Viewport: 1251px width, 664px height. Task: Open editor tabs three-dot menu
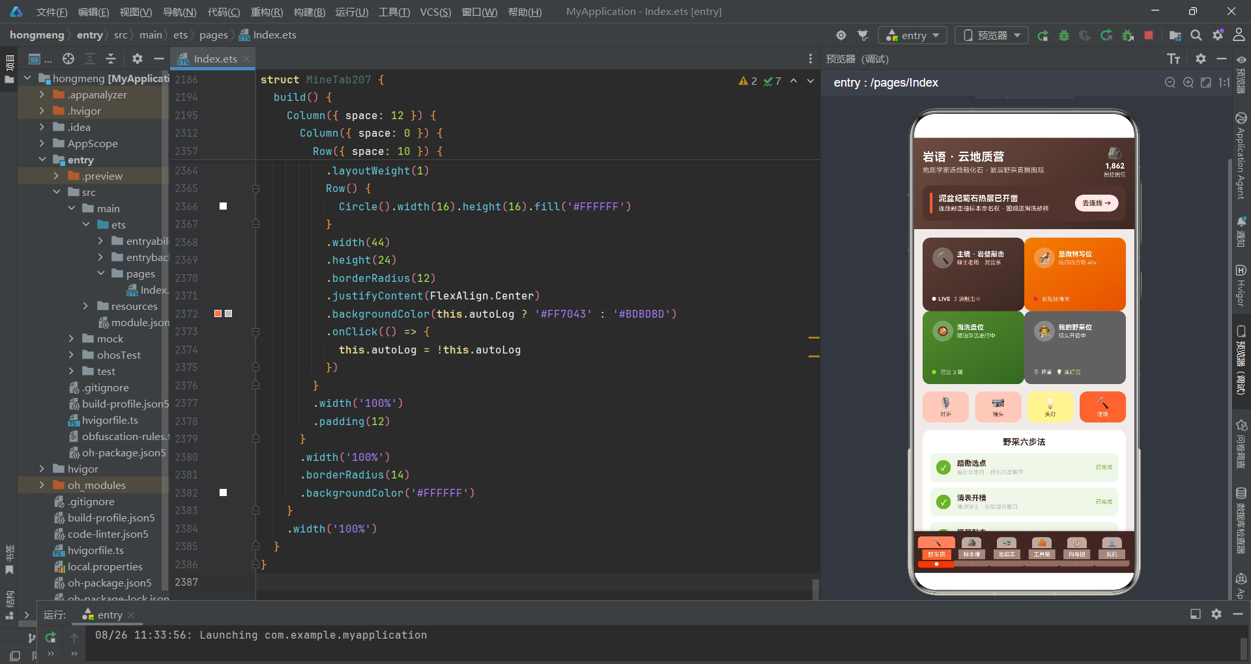point(811,59)
